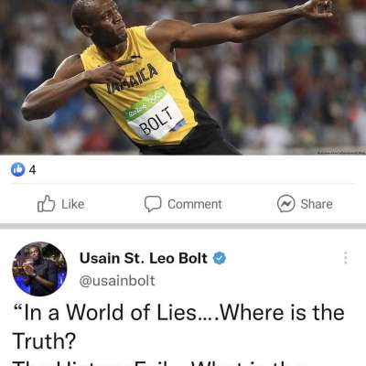Click the @usainbolt handle
Viewport: 366px width, 366px height.
(117, 281)
